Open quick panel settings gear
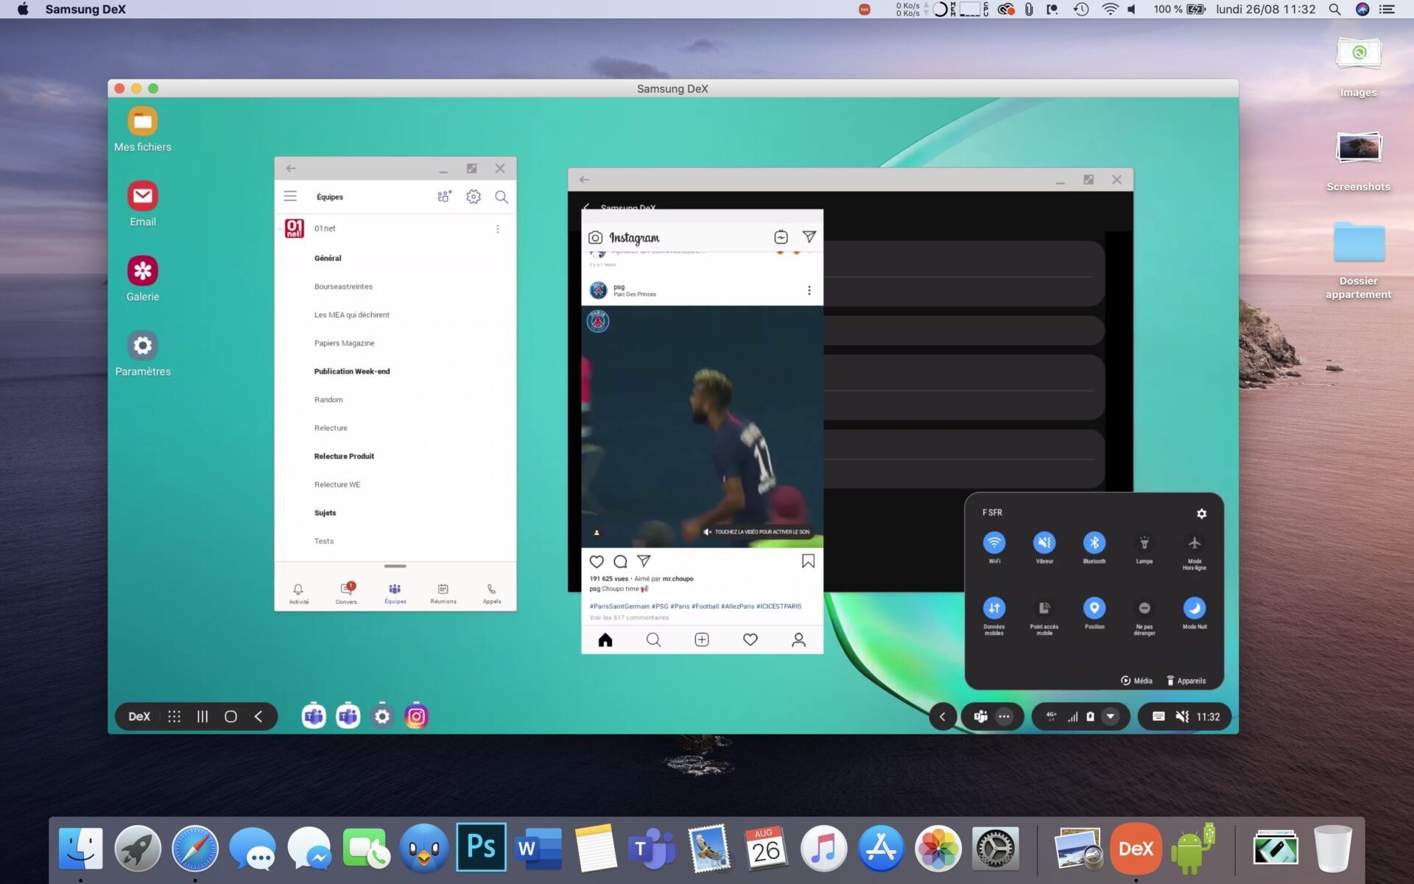Viewport: 1414px width, 884px height. click(1201, 513)
